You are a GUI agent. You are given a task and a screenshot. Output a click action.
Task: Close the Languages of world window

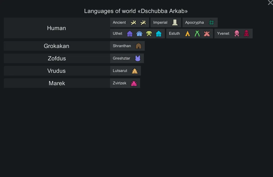270,2
